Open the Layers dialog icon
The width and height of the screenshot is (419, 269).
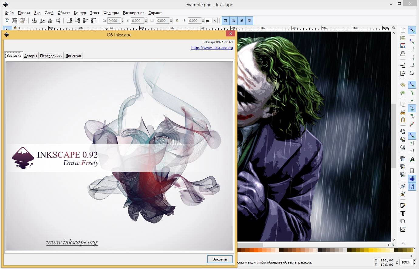(x=403, y=221)
